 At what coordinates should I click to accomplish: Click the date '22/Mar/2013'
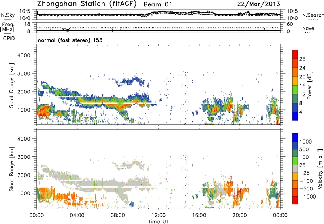259,4
